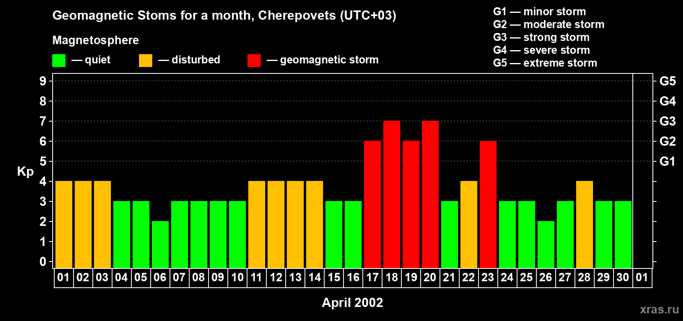Click the xras.ru watermark link
Viewport: 683px width, 321px height.
(x=659, y=309)
